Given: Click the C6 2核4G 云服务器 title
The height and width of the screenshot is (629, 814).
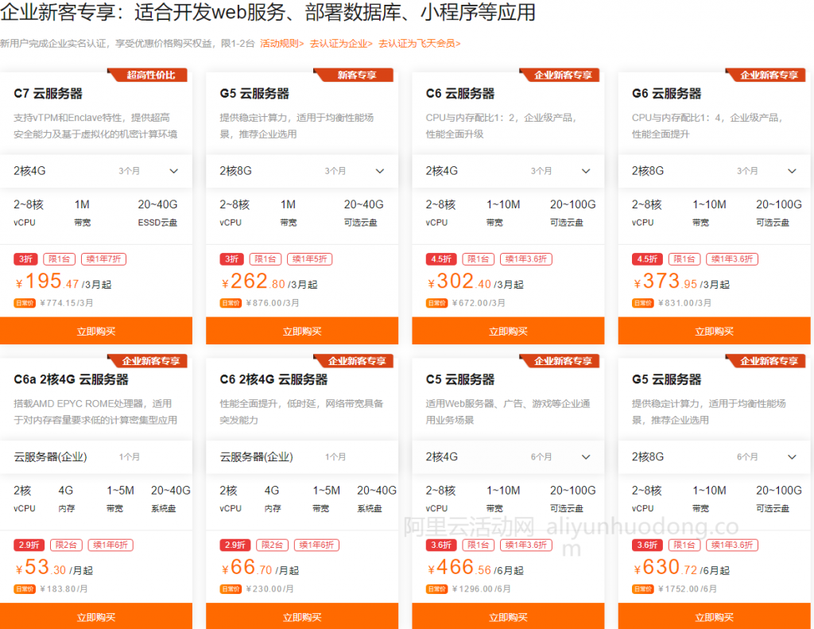Looking at the screenshot, I should tap(273, 379).
